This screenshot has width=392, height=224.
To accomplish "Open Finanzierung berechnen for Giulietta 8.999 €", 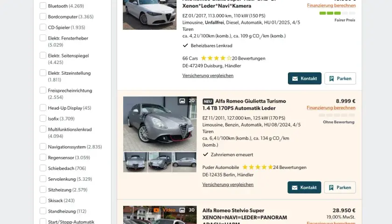I will pos(331,108).
